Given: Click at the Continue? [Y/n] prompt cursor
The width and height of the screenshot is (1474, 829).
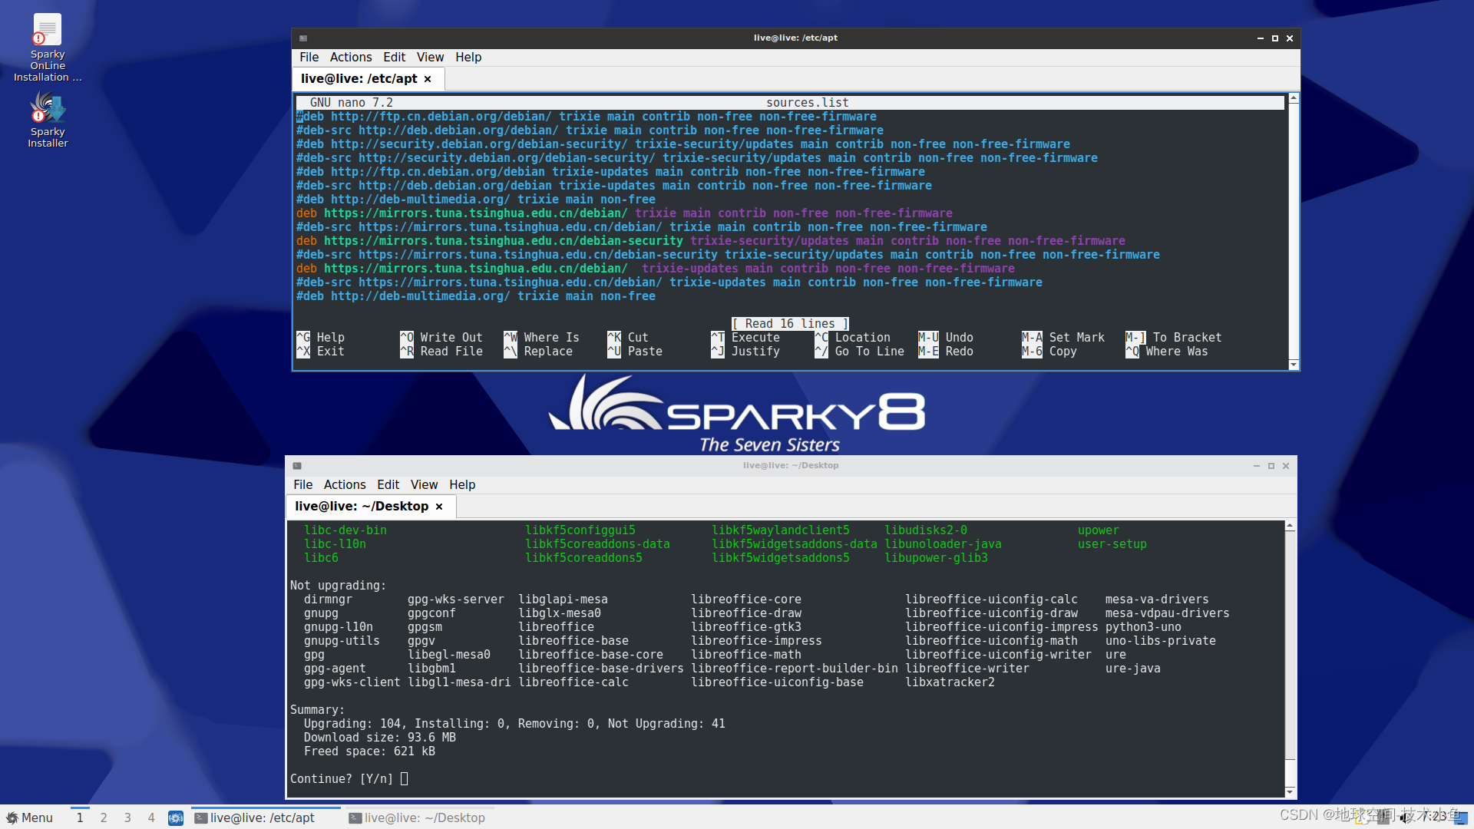Looking at the screenshot, I should tap(404, 779).
